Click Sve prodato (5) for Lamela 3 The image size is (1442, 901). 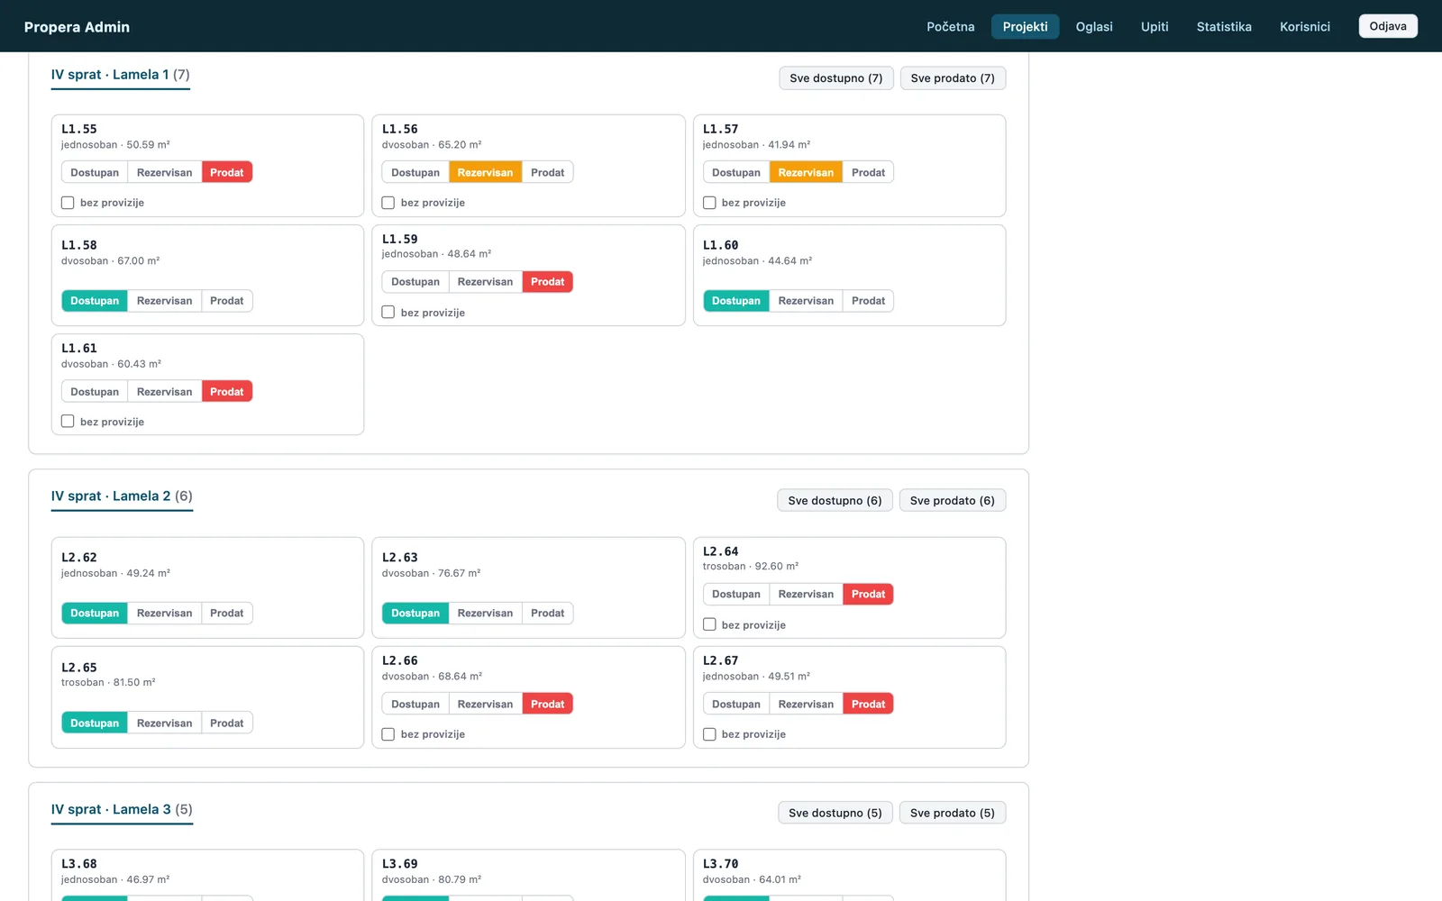point(953,813)
